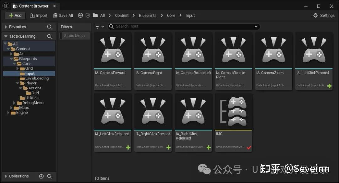339x183 pixels.
Task: Add a new collection with plus icon
Action: point(41,176)
